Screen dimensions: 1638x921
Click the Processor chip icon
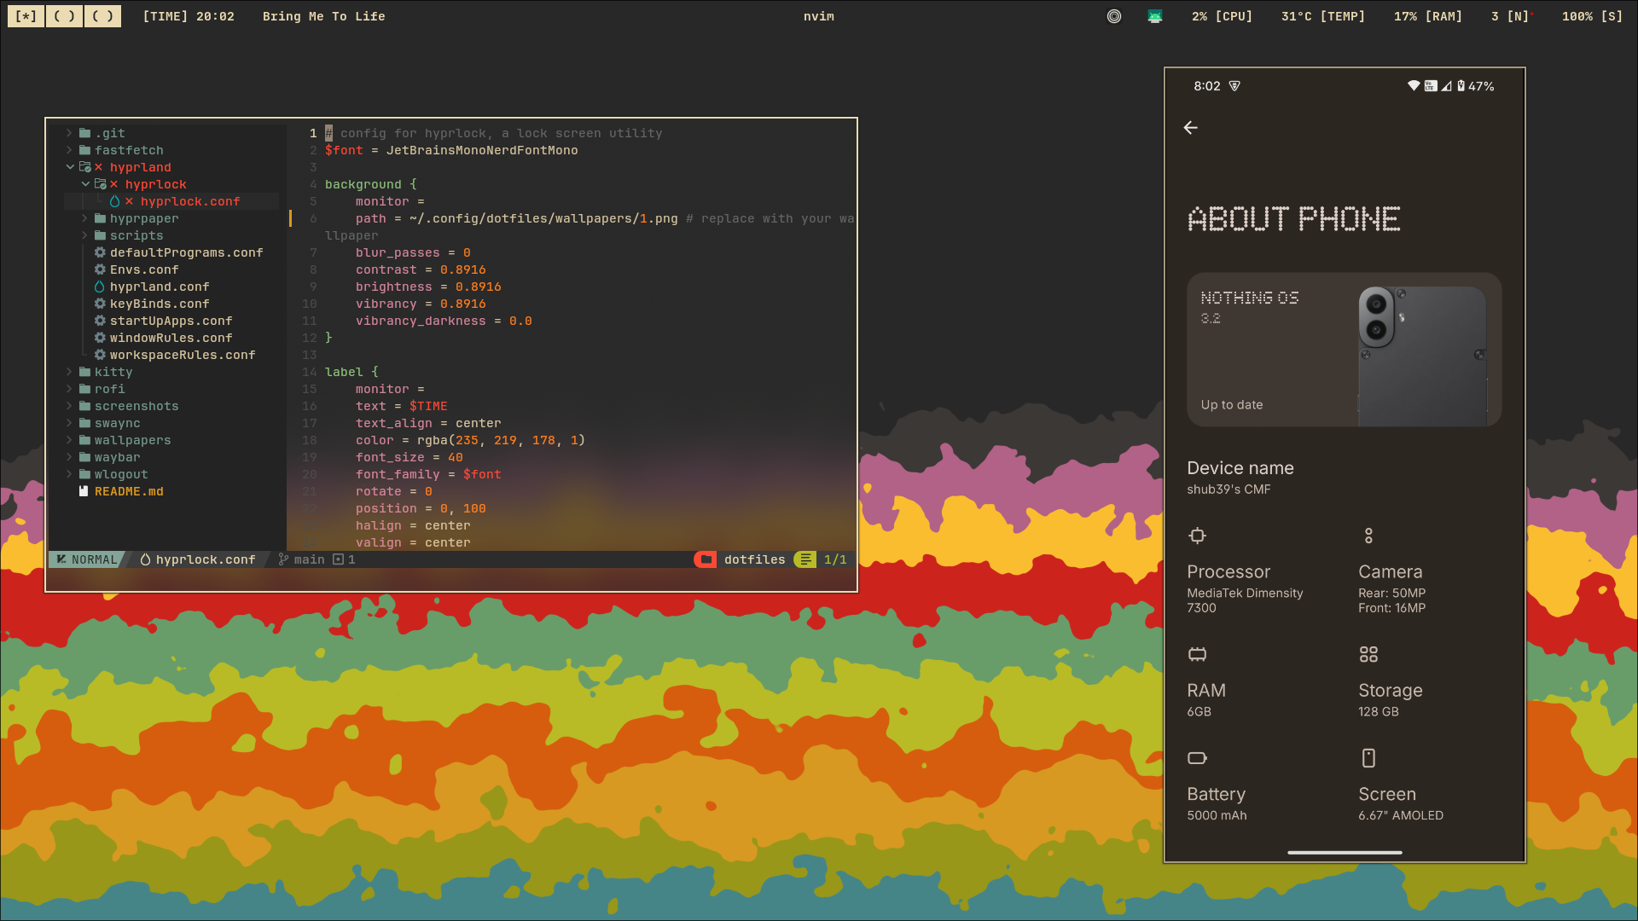coord(1197,536)
